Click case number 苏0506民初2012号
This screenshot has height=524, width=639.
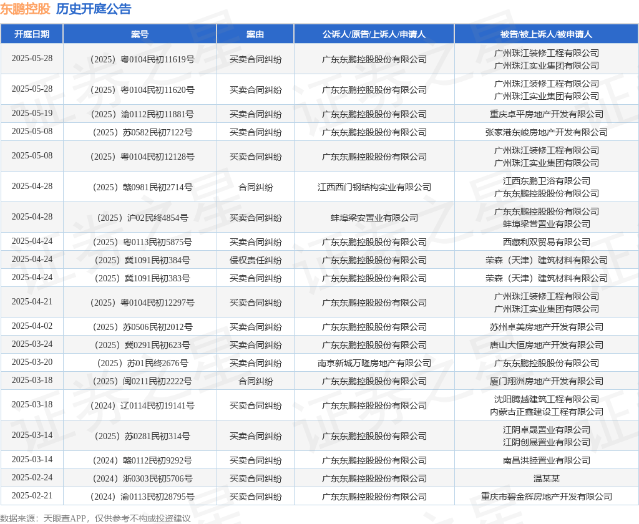point(157,327)
